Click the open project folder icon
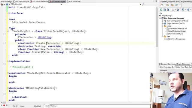192x108 pixels. 172,5
